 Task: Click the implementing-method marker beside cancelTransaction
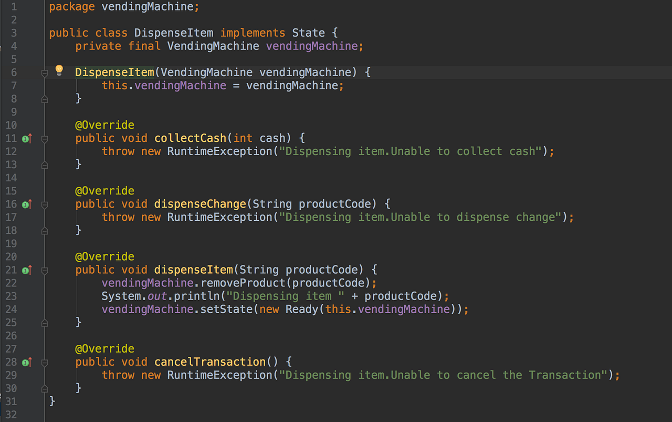pyautogui.click(x=26, y=362)
